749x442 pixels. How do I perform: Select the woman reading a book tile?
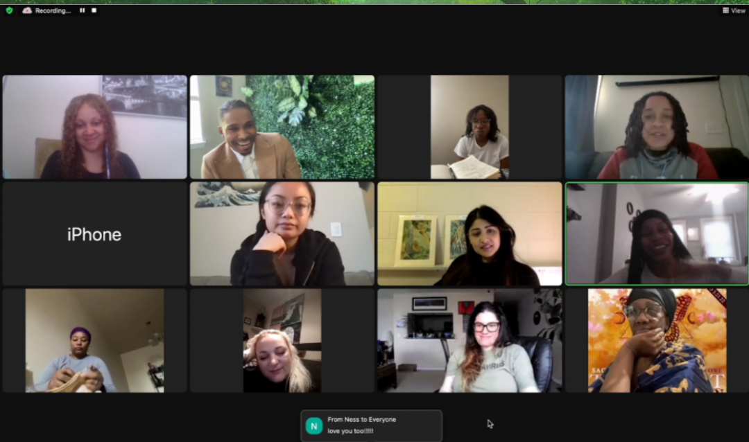(470, 127)
